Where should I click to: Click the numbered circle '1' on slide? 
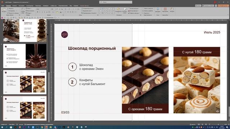tap(72, 67)
